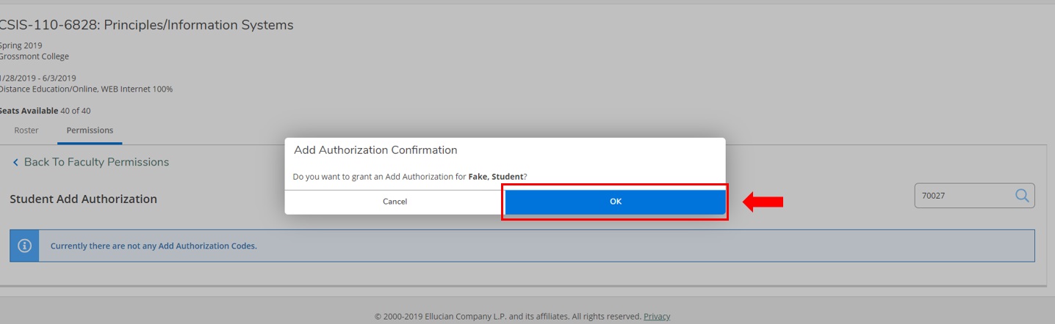Click the CSIS-110-6828 course title
1055x324 pixels.
[x=146, y=25]
